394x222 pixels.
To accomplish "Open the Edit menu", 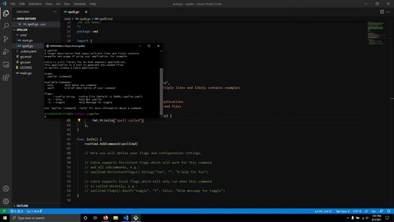I will (22, 4).
